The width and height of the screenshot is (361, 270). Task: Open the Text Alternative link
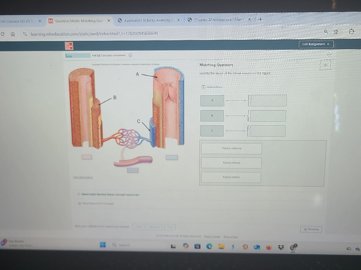[x=83, y=177]
